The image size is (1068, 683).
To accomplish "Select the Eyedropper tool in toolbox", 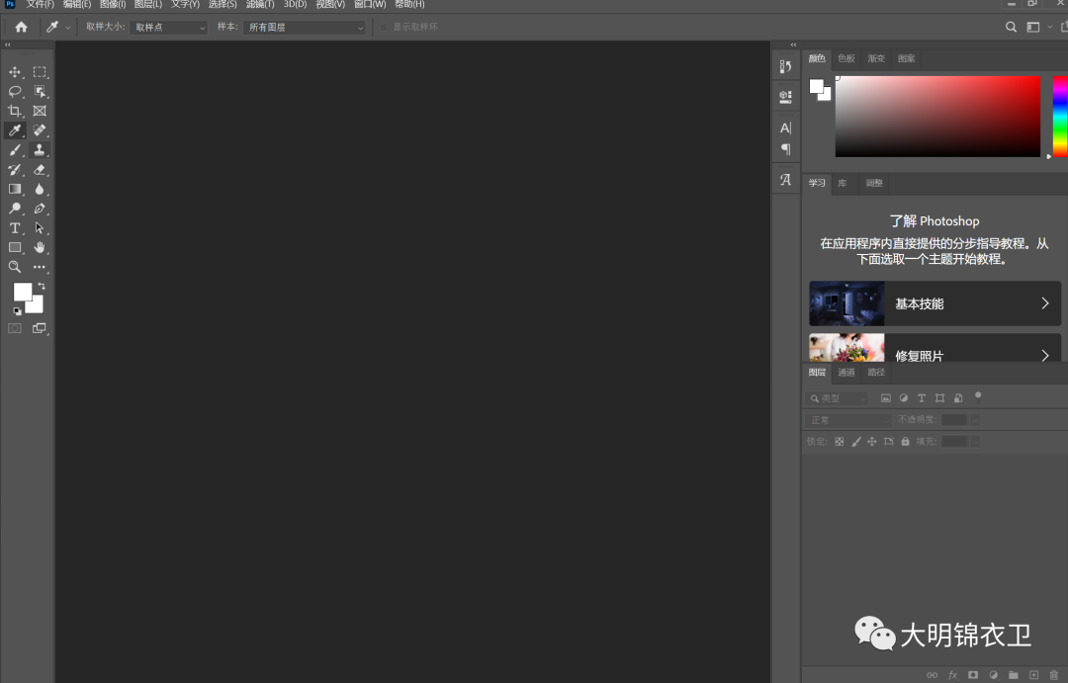I will 14,130.
